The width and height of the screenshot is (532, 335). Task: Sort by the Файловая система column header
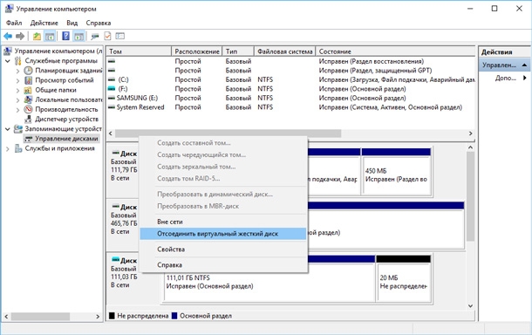point(284,51)
